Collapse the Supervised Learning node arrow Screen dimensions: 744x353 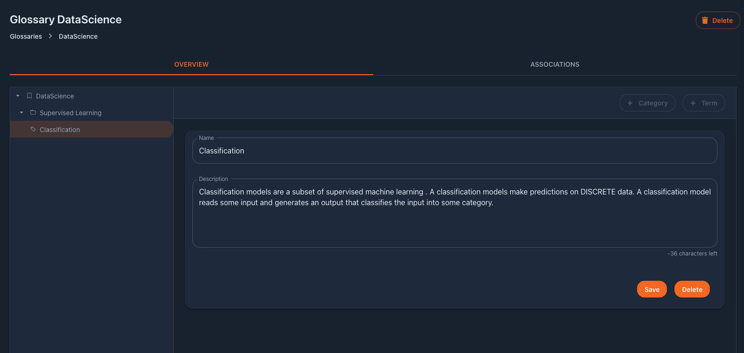click(21, 112)
